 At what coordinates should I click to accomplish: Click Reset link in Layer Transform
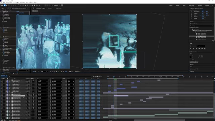pyautogui.click(x=203, y=10)
